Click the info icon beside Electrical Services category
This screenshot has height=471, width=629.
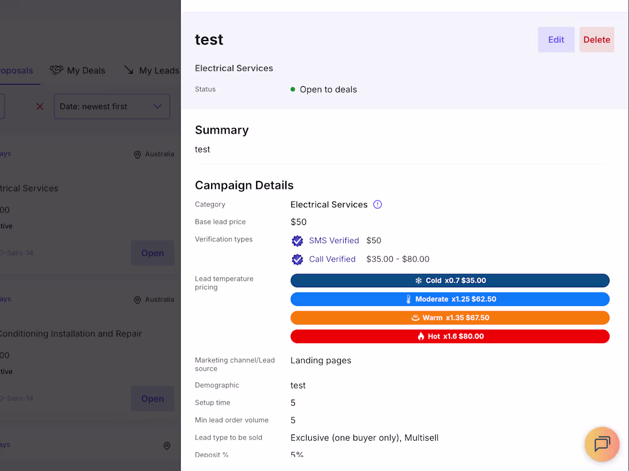pos(377,204)
